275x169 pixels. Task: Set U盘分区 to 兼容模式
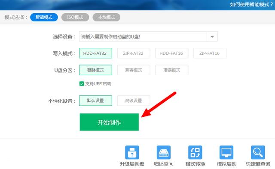[x=134, y=70]
